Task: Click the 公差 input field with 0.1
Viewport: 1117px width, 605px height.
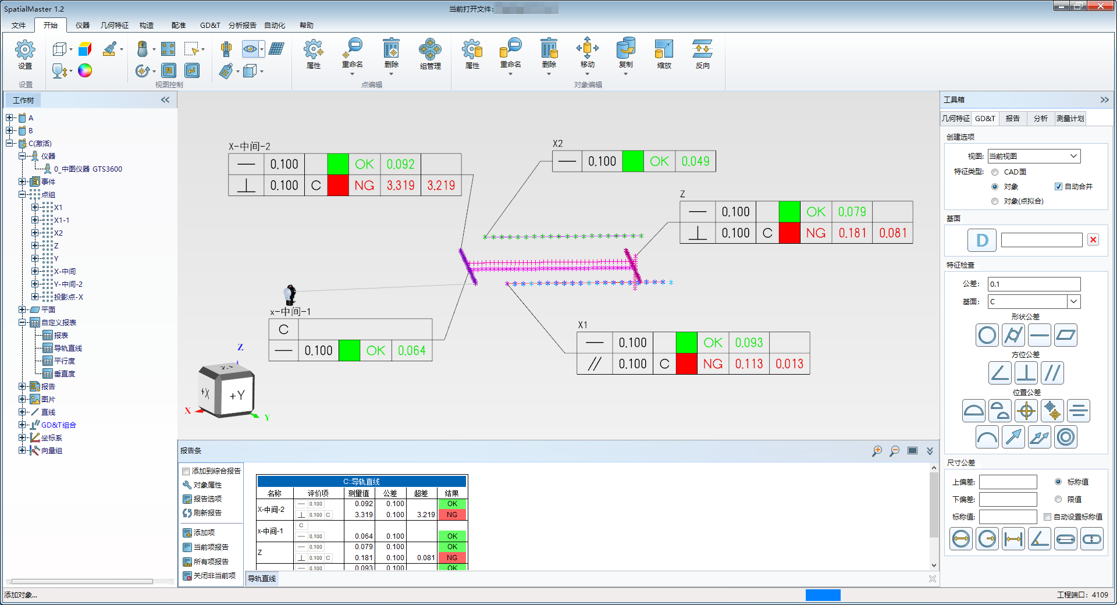Action: [x=1034, y=284]
